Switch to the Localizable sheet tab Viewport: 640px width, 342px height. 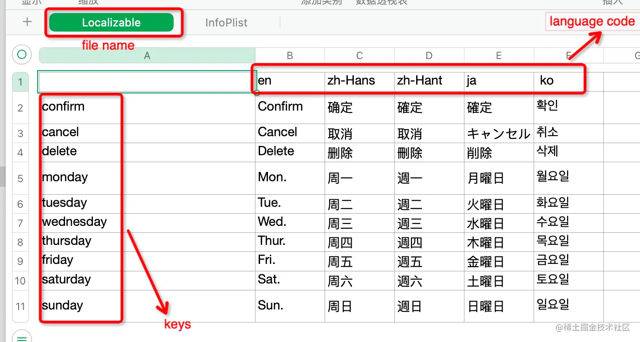coord(111,22)
